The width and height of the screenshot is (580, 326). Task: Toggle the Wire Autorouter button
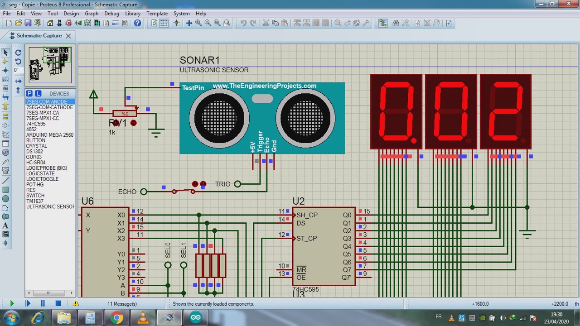pos(383,23)
